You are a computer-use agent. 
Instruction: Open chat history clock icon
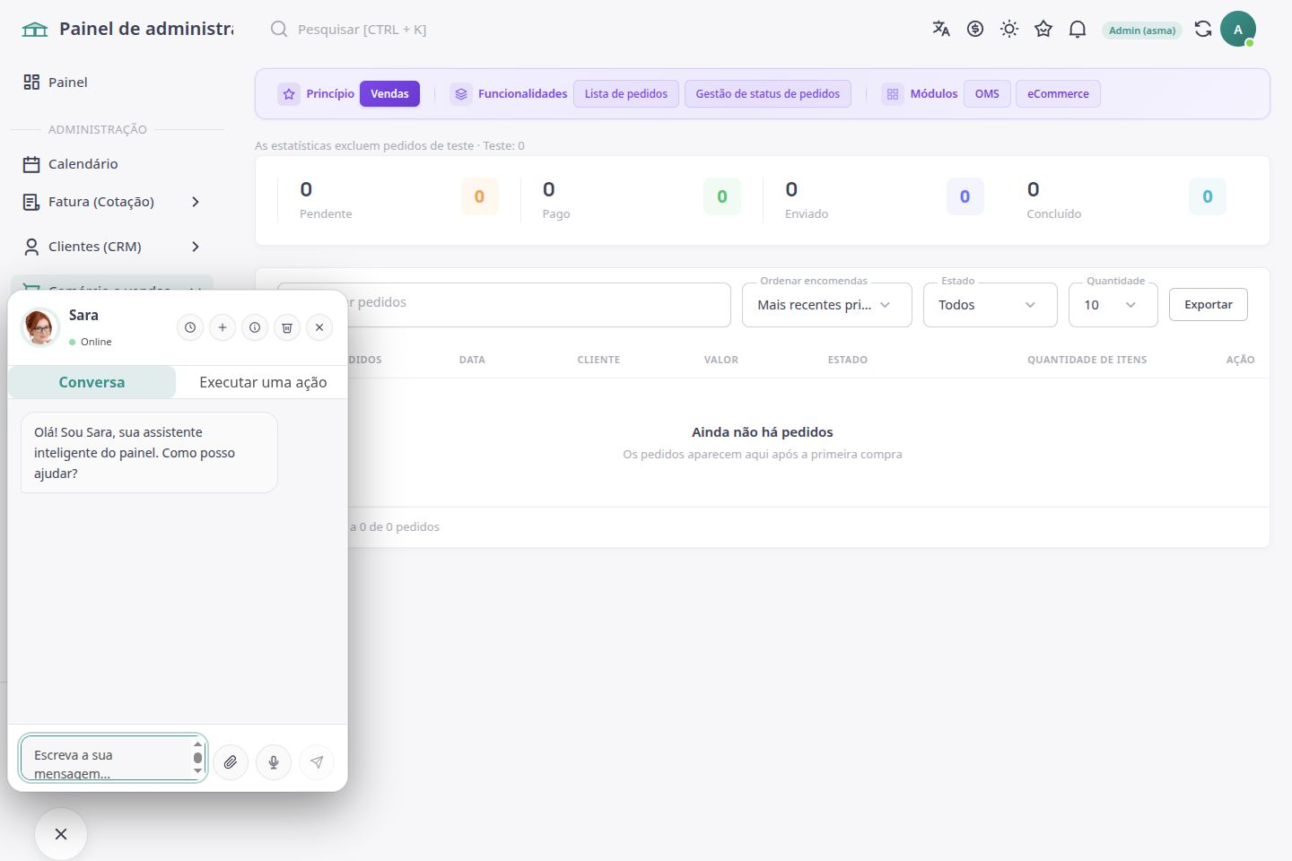(x=190, y=327)
